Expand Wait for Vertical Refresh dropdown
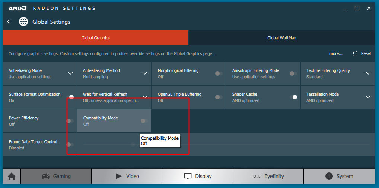Viewport: 379px width, 188px height. (145, 97)
